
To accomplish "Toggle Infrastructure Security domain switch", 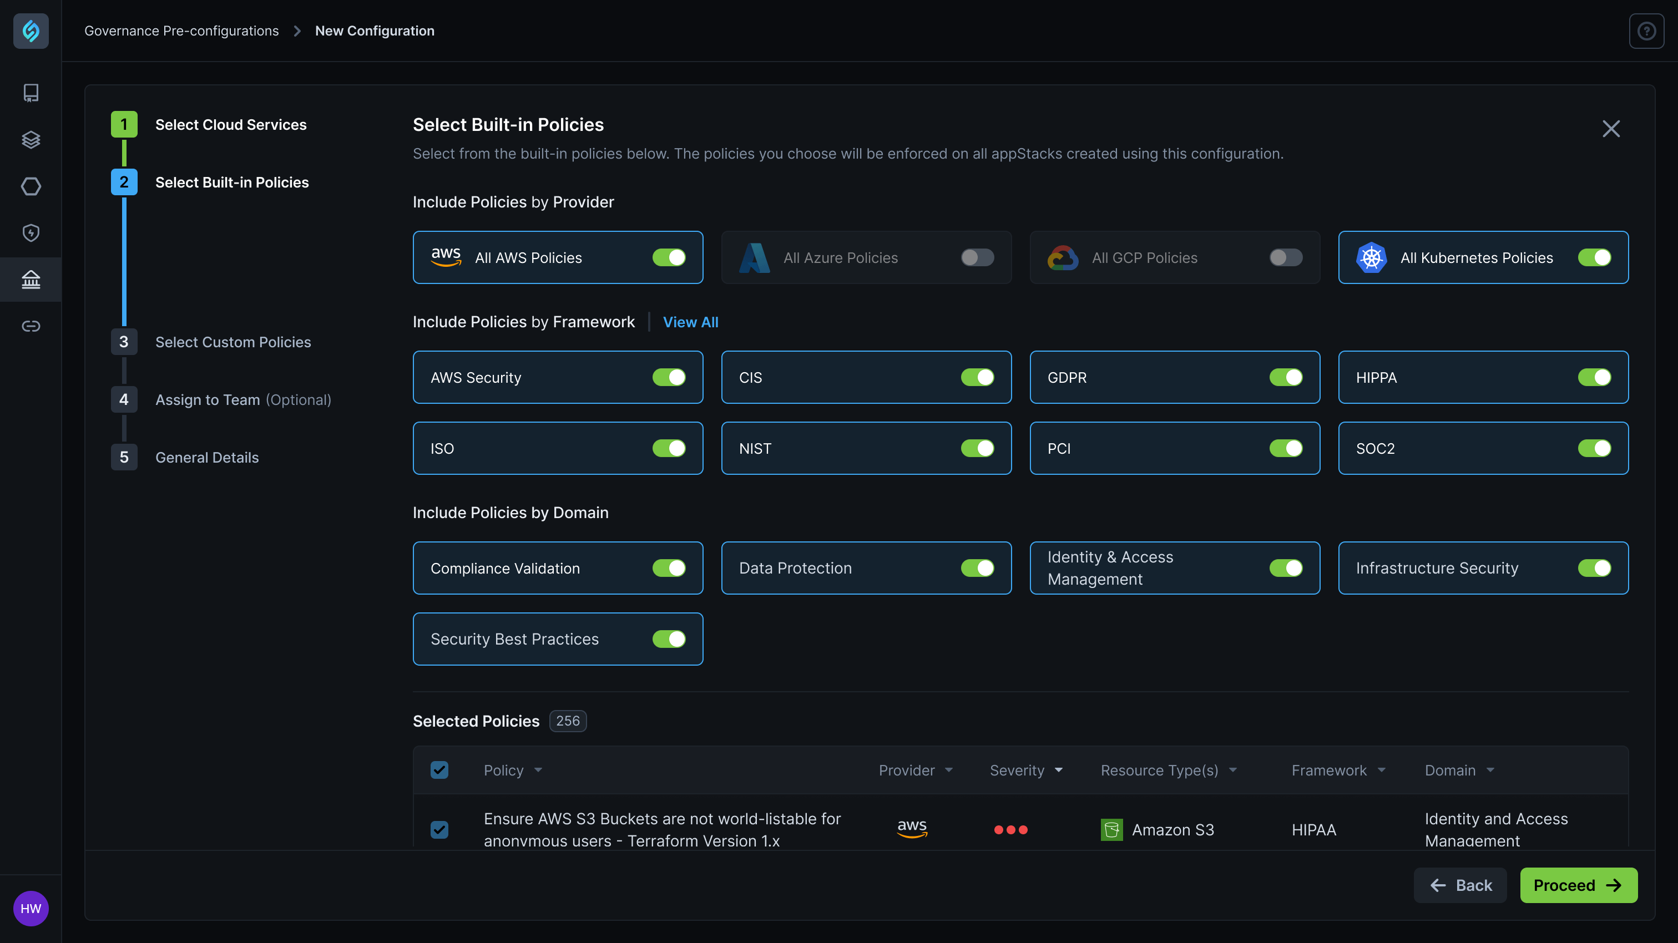I will (x=1594, y=568).
